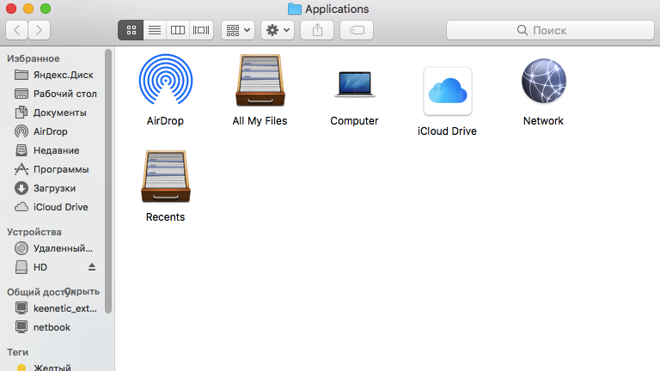Click the Теги section header

(x=18, y=352)
